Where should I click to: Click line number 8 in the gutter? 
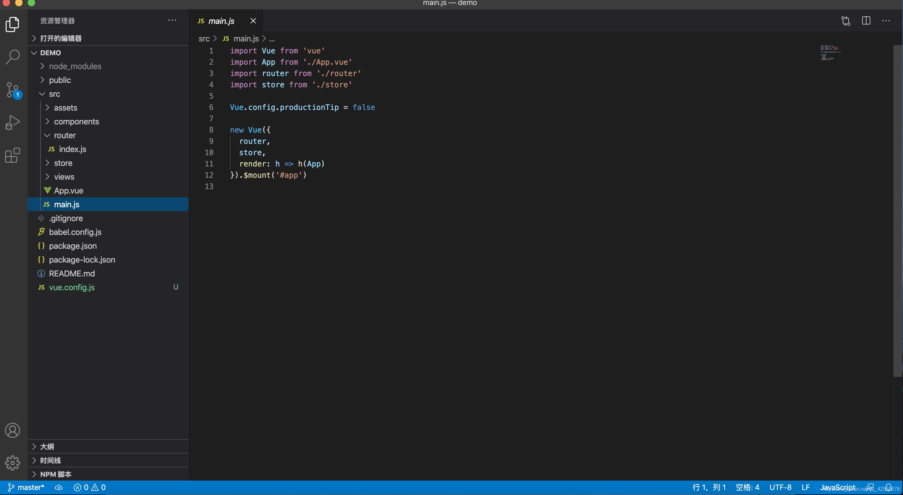(211, 130)
